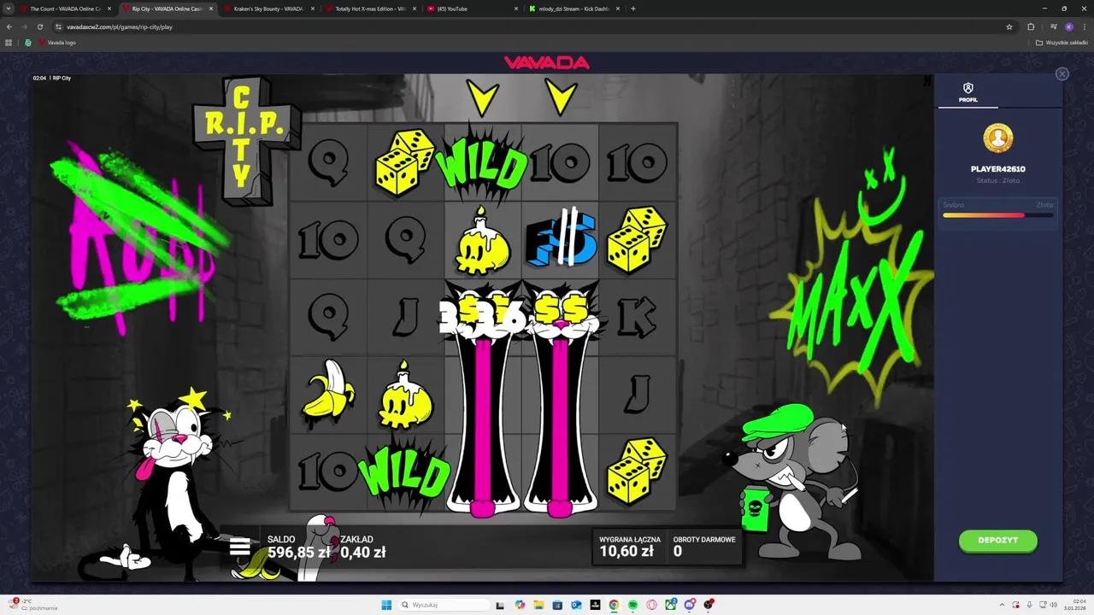Mute system audio via speaker tray icon

[1054, 605]
